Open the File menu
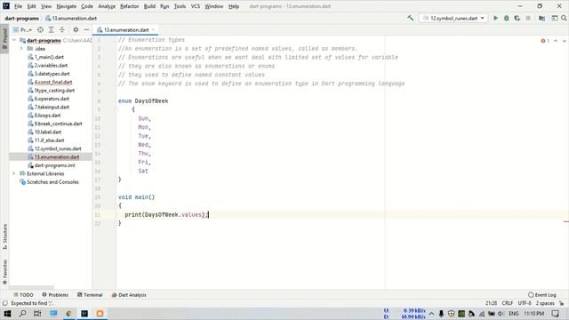569x320 pixels. coord(18,6)
